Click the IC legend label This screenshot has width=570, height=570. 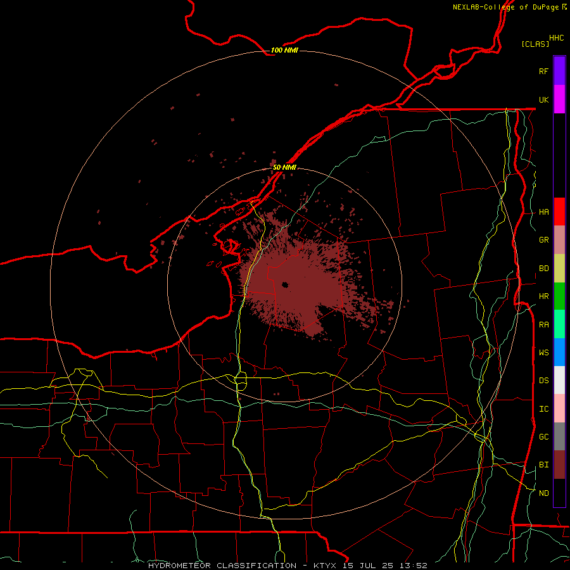(x=543, y=409)
